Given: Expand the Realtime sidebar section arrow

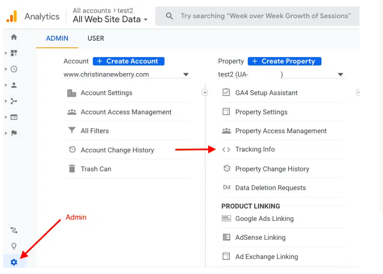Looking at the screenshot, I should click(6, 69).
